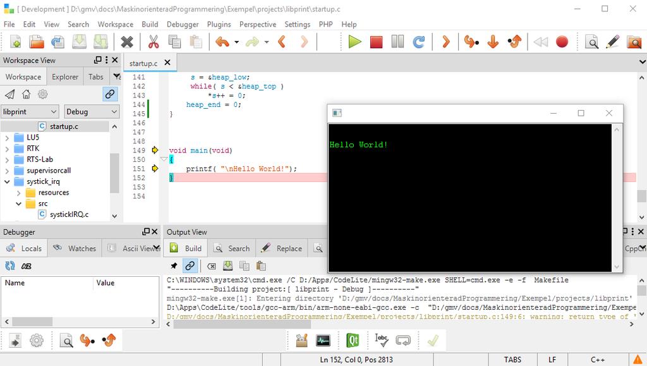Open workspace settings gear icon
647x366 pixels.
click(x=42, y=94)
